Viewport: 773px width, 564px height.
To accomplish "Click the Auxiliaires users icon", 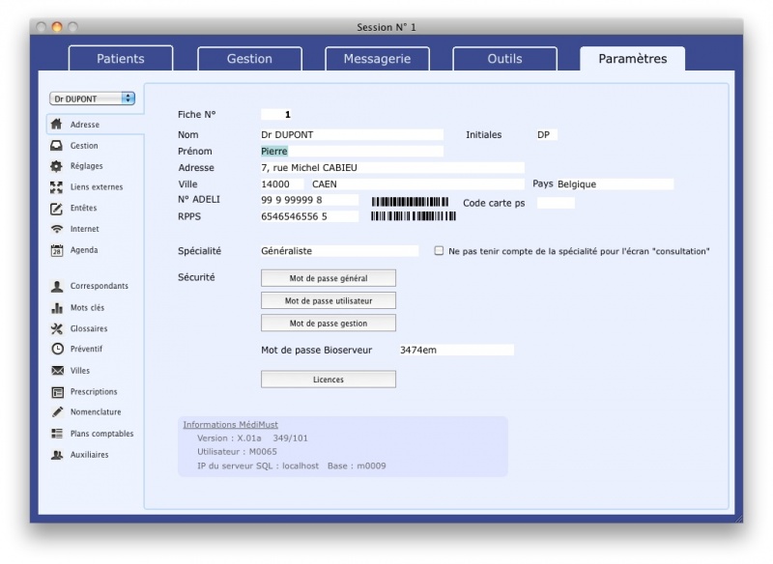I will click(57, 455).
